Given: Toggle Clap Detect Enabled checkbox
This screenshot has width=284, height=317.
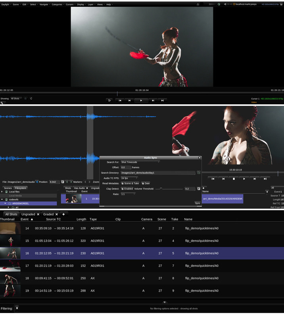Looking at the screenshot, I should point(123,189).
